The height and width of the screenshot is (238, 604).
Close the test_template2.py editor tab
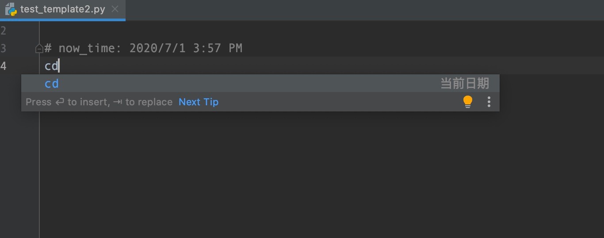point(115,9)
